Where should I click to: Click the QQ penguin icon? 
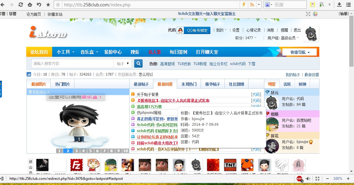[x=180, y=30]
